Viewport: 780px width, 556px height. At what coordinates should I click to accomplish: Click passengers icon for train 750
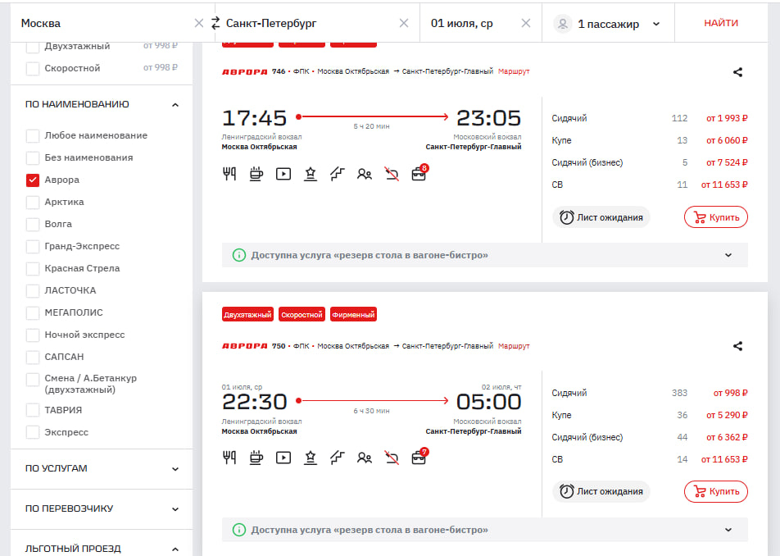(365, 458)
